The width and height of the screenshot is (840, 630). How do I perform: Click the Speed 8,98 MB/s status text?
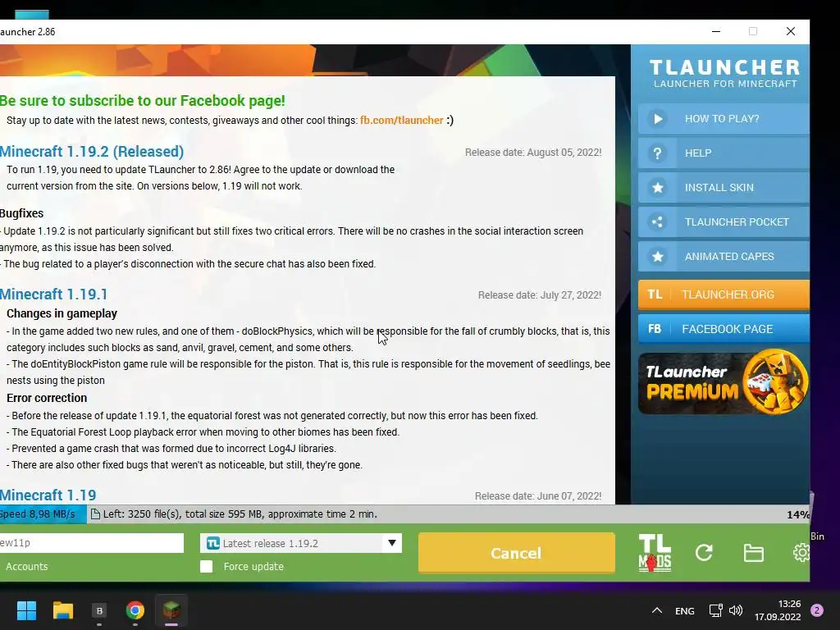coord(38,514)
